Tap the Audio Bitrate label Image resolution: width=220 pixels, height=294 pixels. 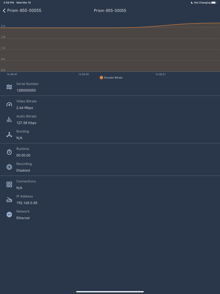coord(26,116)
